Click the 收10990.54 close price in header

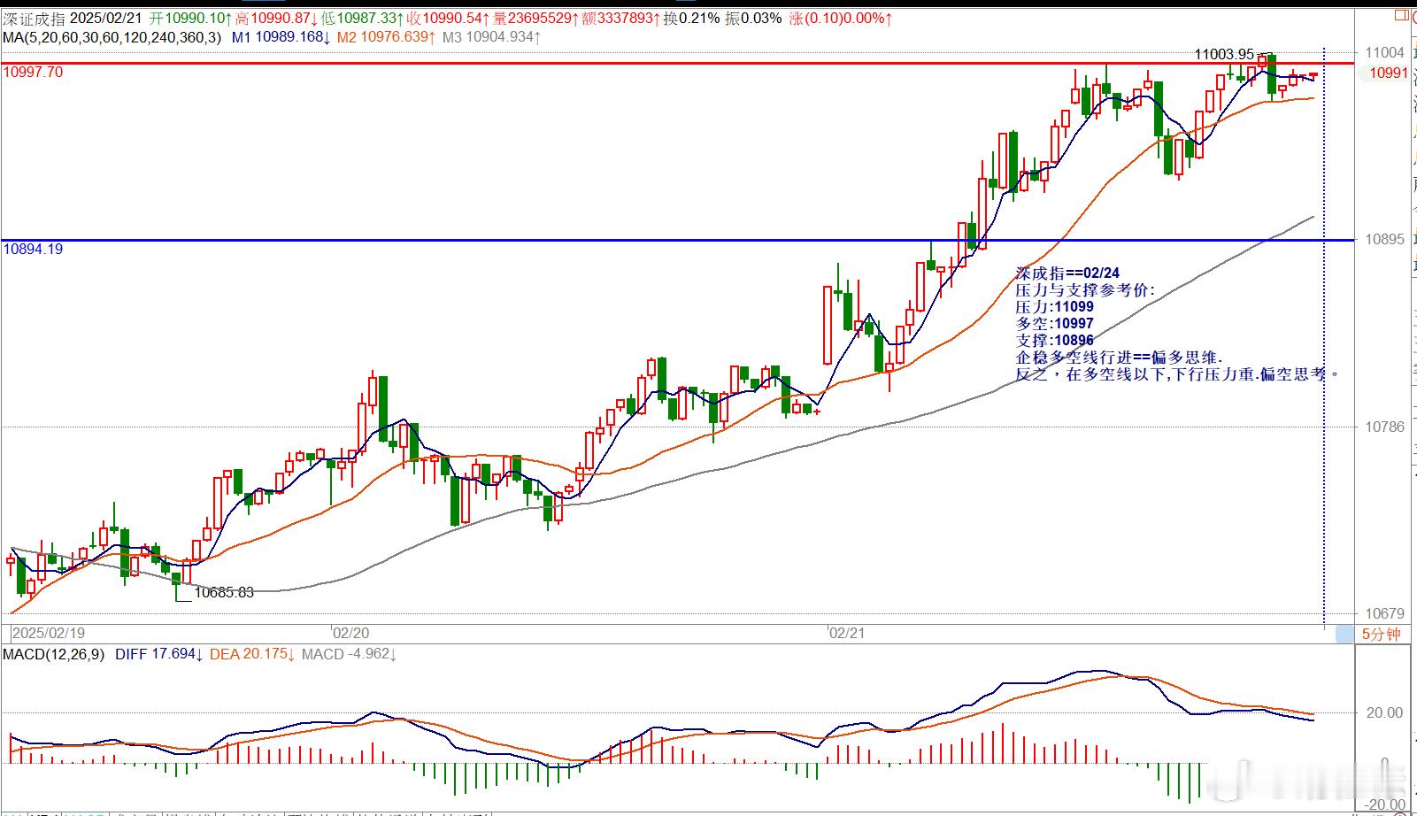pyautogui.click(x=449, y=19)
